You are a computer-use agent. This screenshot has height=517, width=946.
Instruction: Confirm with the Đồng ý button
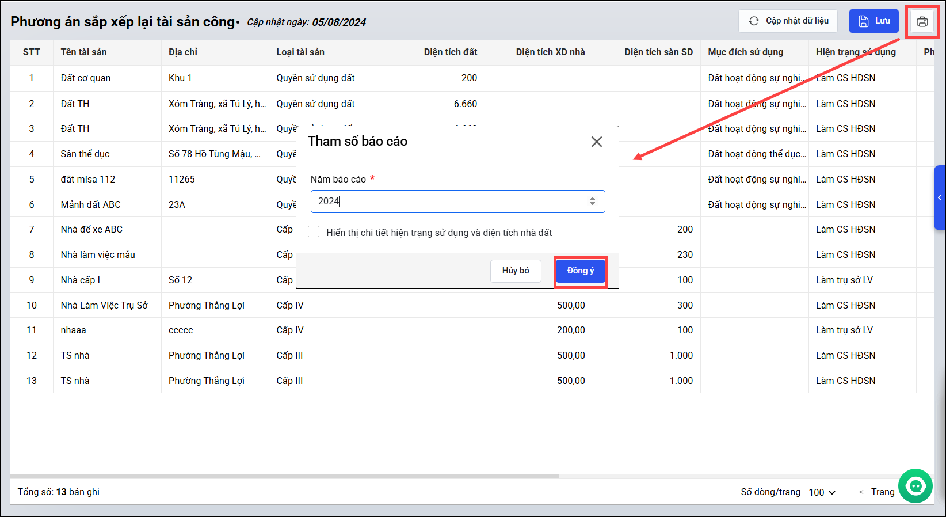click(x=580, y=271)
